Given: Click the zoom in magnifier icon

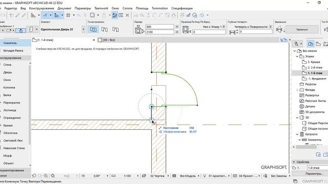Looking at the screenshot, I should coord(46,176).
